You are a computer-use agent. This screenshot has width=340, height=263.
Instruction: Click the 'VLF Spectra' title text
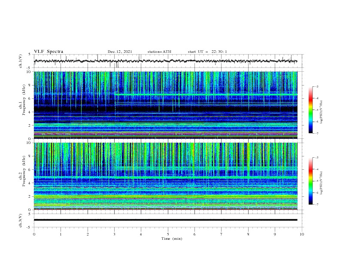tap(49, 52)
